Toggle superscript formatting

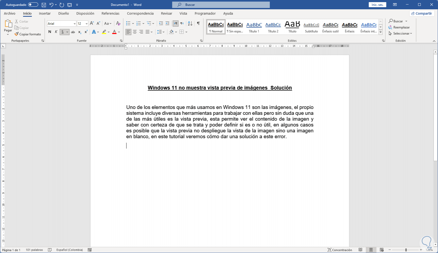point(86,32)
